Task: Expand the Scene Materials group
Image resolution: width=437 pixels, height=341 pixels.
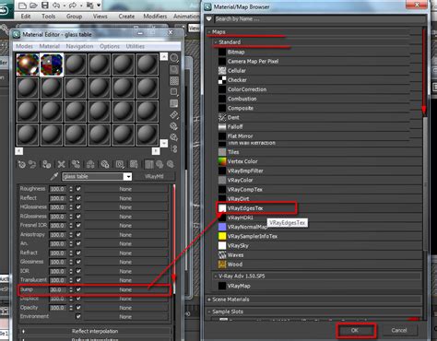Action: (209, 300)
